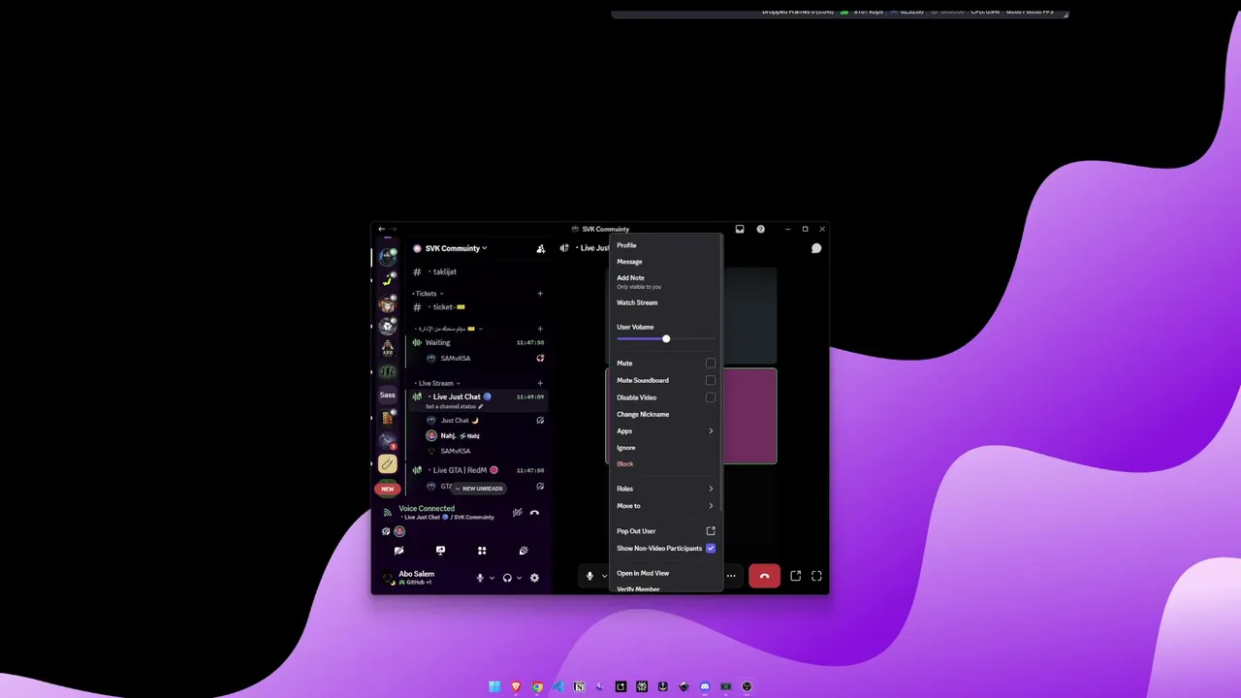Open output device dropdown next to headphones

[x=520, y=578]
